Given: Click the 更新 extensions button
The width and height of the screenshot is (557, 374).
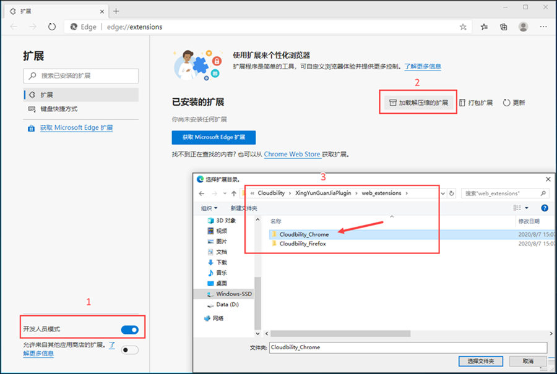Looking at the screenshot, I should coord(514,103).
